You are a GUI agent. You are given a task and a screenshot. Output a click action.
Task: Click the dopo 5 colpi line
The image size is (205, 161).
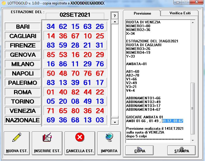pos(136,136)
